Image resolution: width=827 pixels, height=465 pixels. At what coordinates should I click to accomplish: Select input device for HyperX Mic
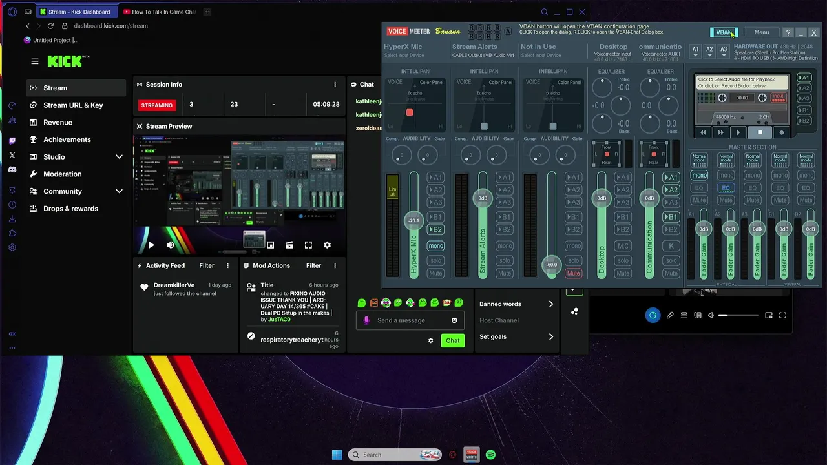(404, 55)
